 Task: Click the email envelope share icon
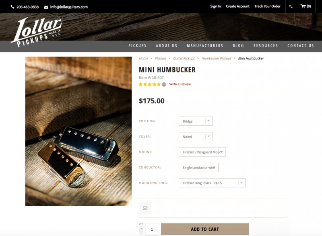pyautogui.click(x=145, y=208)
